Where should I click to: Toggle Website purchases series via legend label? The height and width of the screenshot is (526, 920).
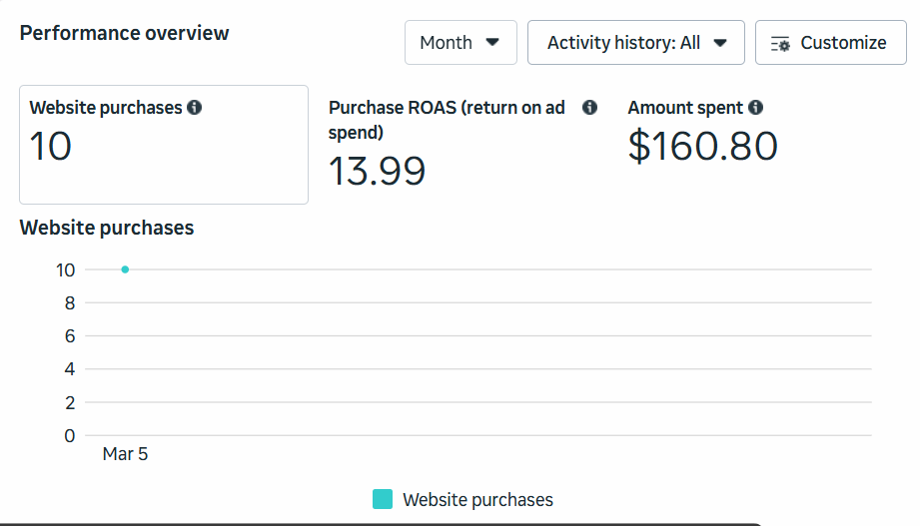(x=477, y=499)
